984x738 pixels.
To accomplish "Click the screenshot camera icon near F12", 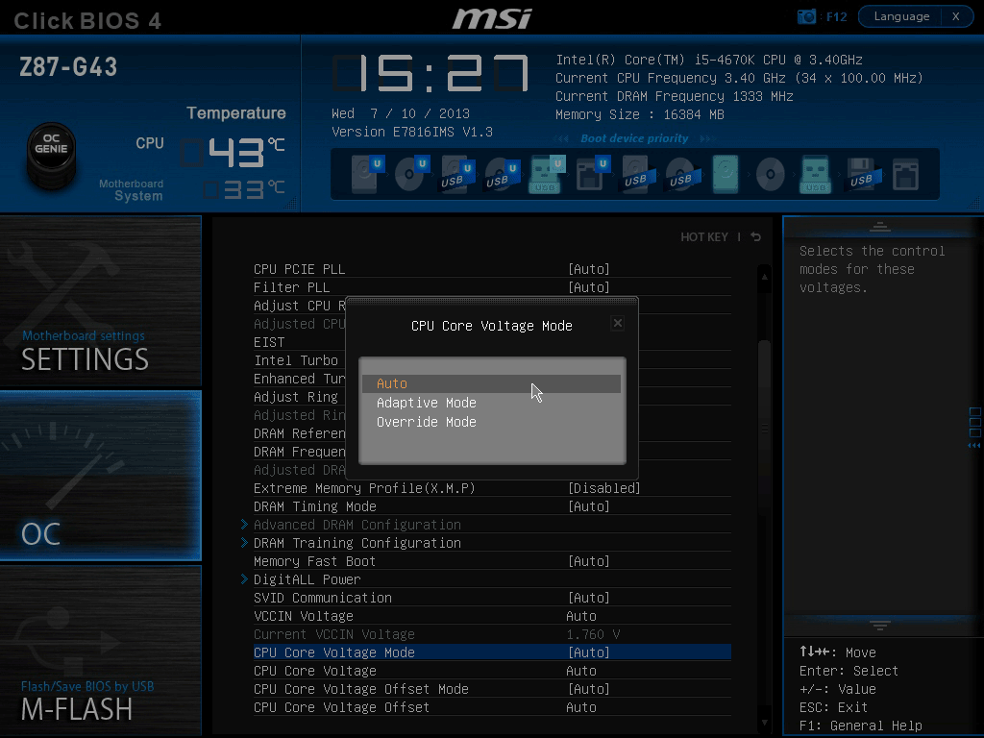I will tap(807, 16).
